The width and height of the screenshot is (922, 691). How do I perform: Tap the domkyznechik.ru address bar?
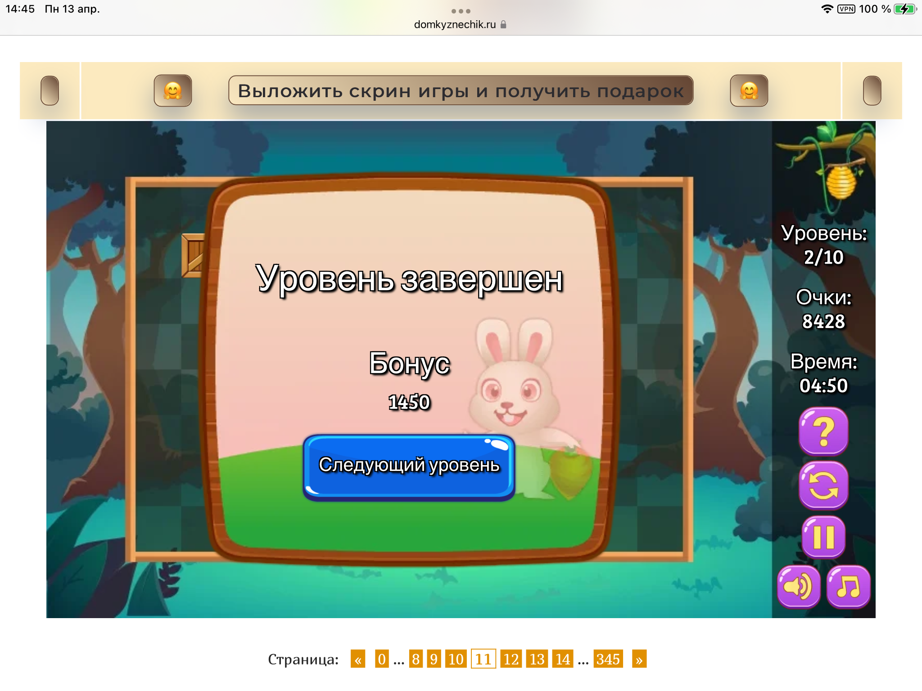pyautogui.click(x=455, y=25)
